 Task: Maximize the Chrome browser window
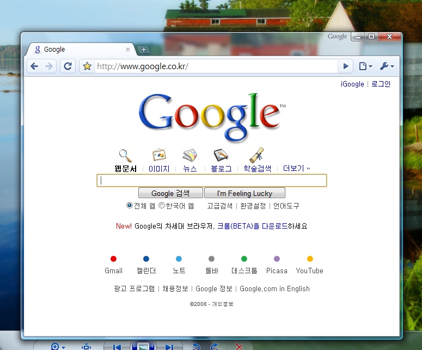click(x=371, y=37)
